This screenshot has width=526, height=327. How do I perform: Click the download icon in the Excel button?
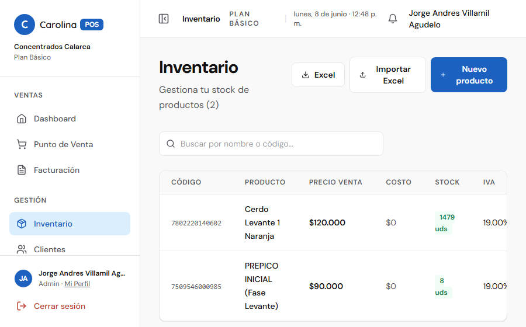click(x=305, y=75)
